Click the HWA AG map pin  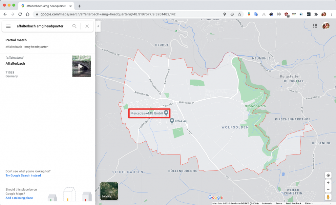(172, 121)
